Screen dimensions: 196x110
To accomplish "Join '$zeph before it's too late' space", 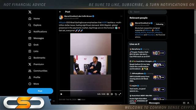I will click(x=140, y=67).
